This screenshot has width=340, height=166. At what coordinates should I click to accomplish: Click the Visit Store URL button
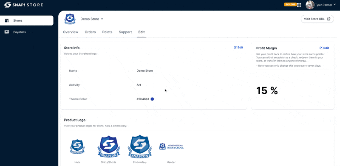(317, 19)
